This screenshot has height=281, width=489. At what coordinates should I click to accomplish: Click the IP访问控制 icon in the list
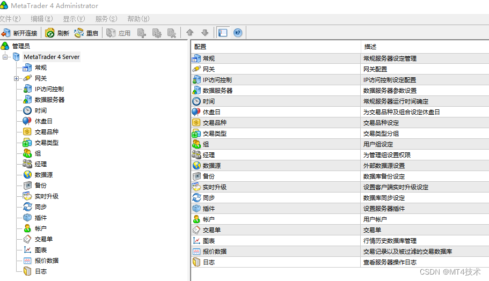(x=196, y=80)
